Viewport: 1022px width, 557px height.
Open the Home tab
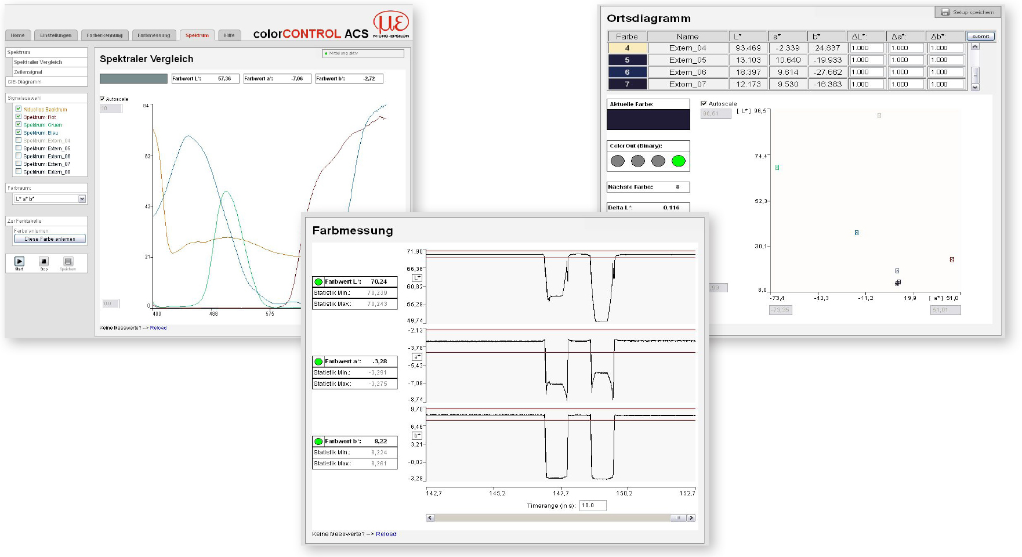click(x=17, y=35)
